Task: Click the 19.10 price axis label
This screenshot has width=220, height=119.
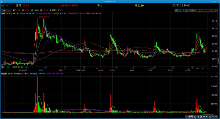Action: point(214,21)
